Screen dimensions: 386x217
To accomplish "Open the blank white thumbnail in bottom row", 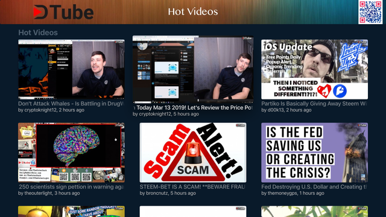I will (193, 212).
